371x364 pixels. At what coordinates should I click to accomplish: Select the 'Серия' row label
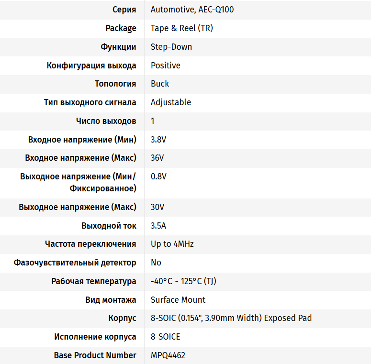[124, 10]
